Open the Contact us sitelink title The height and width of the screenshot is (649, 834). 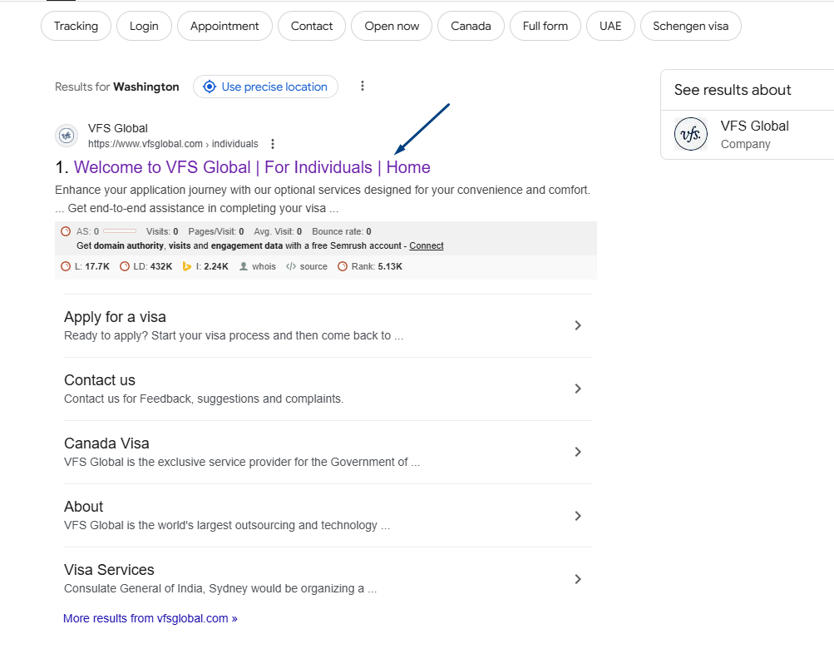click(x=100, y=380)
